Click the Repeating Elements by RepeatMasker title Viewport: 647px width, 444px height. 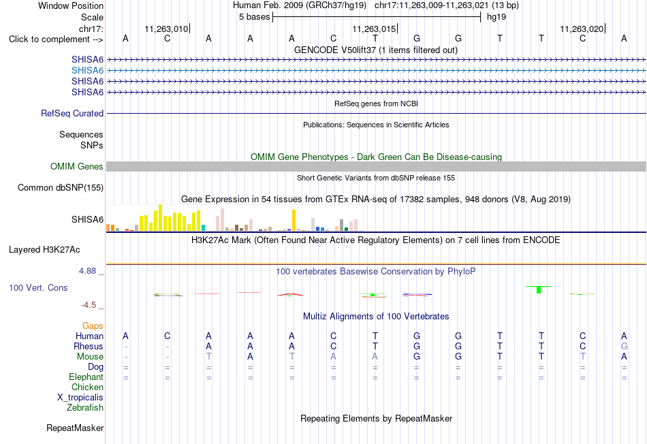(377, 418)
